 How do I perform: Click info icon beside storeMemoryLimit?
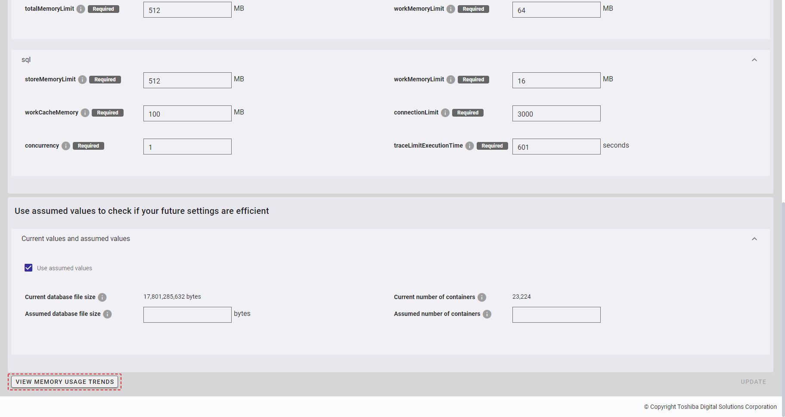[82, 80]
